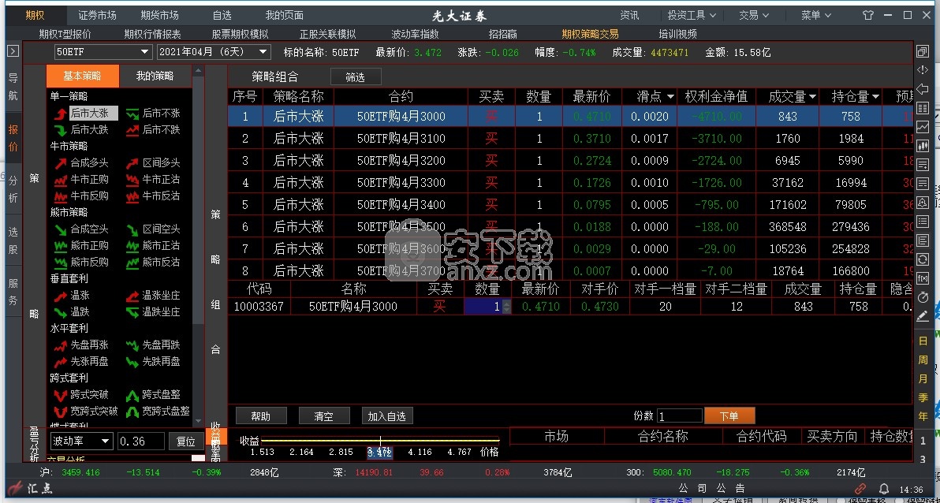Open the 波动率指数 sub-tab
This screenshot has height=503, width=940.
415,34
